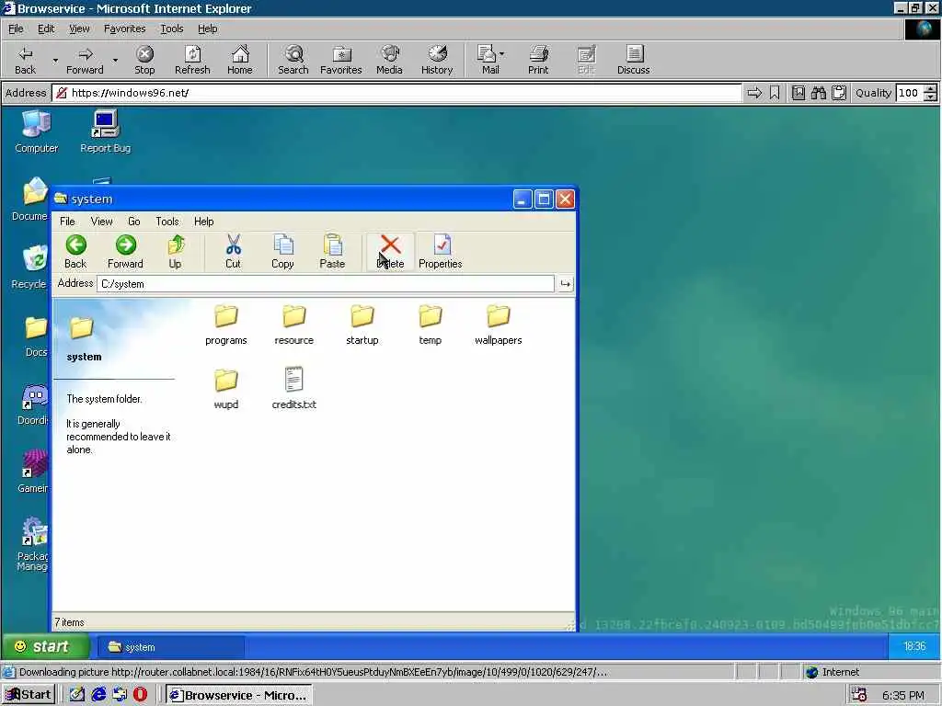The width and height of the screenshot is (942, 706).
Task: Open the IE Tools menu
Action: tap(172, 28)
